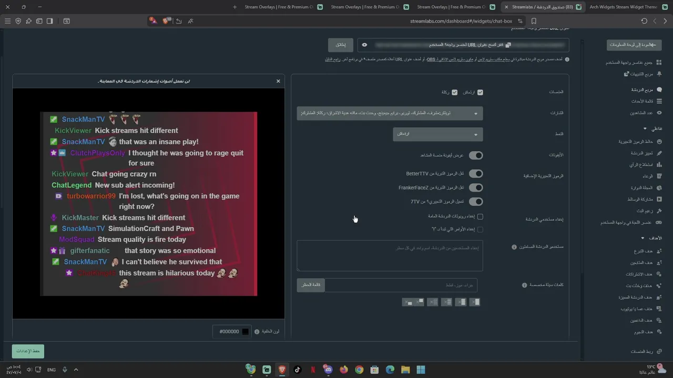Viewport: 673px width, 378px height.
Task: Collapse the goals sidebar section
Action: (x=643, y=238)
